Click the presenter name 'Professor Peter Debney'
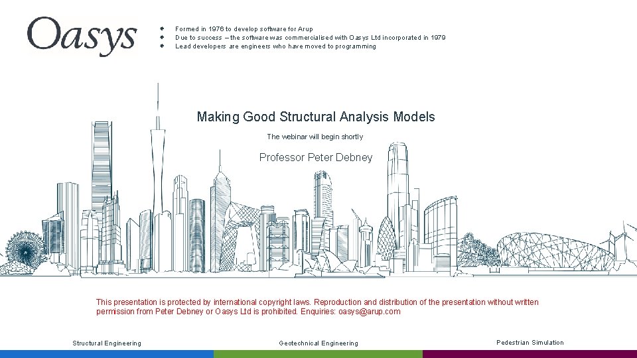Screen dimensions: 637x358 coord(316,158)
